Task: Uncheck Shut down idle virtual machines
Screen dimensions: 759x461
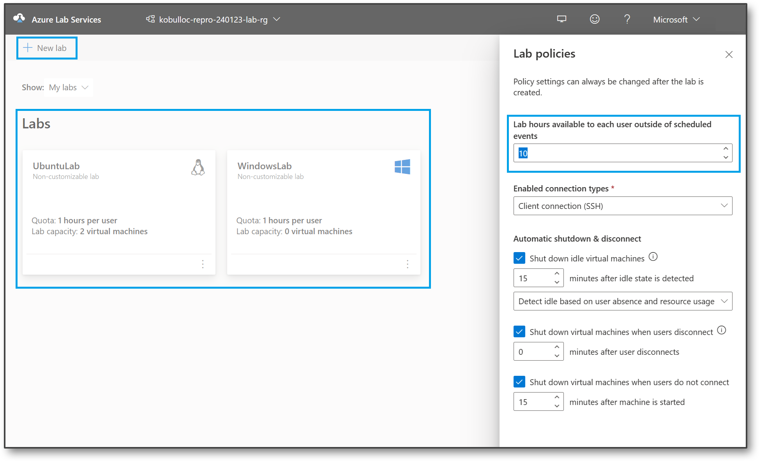Action: pyautogui.click(x=519, y=258)
